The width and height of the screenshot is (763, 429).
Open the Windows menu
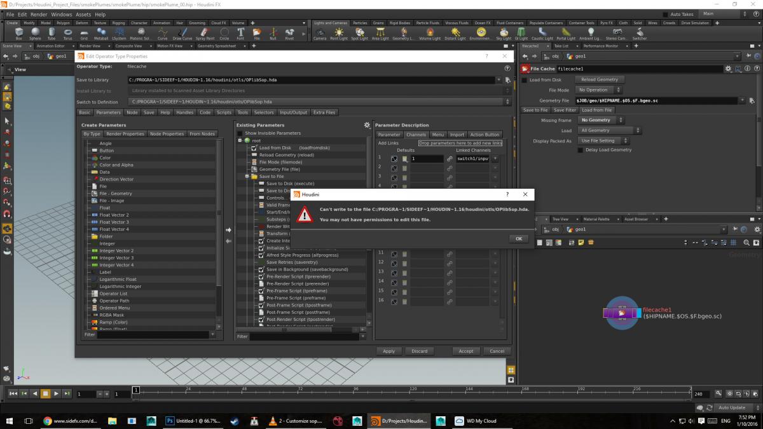pos(62,14)
